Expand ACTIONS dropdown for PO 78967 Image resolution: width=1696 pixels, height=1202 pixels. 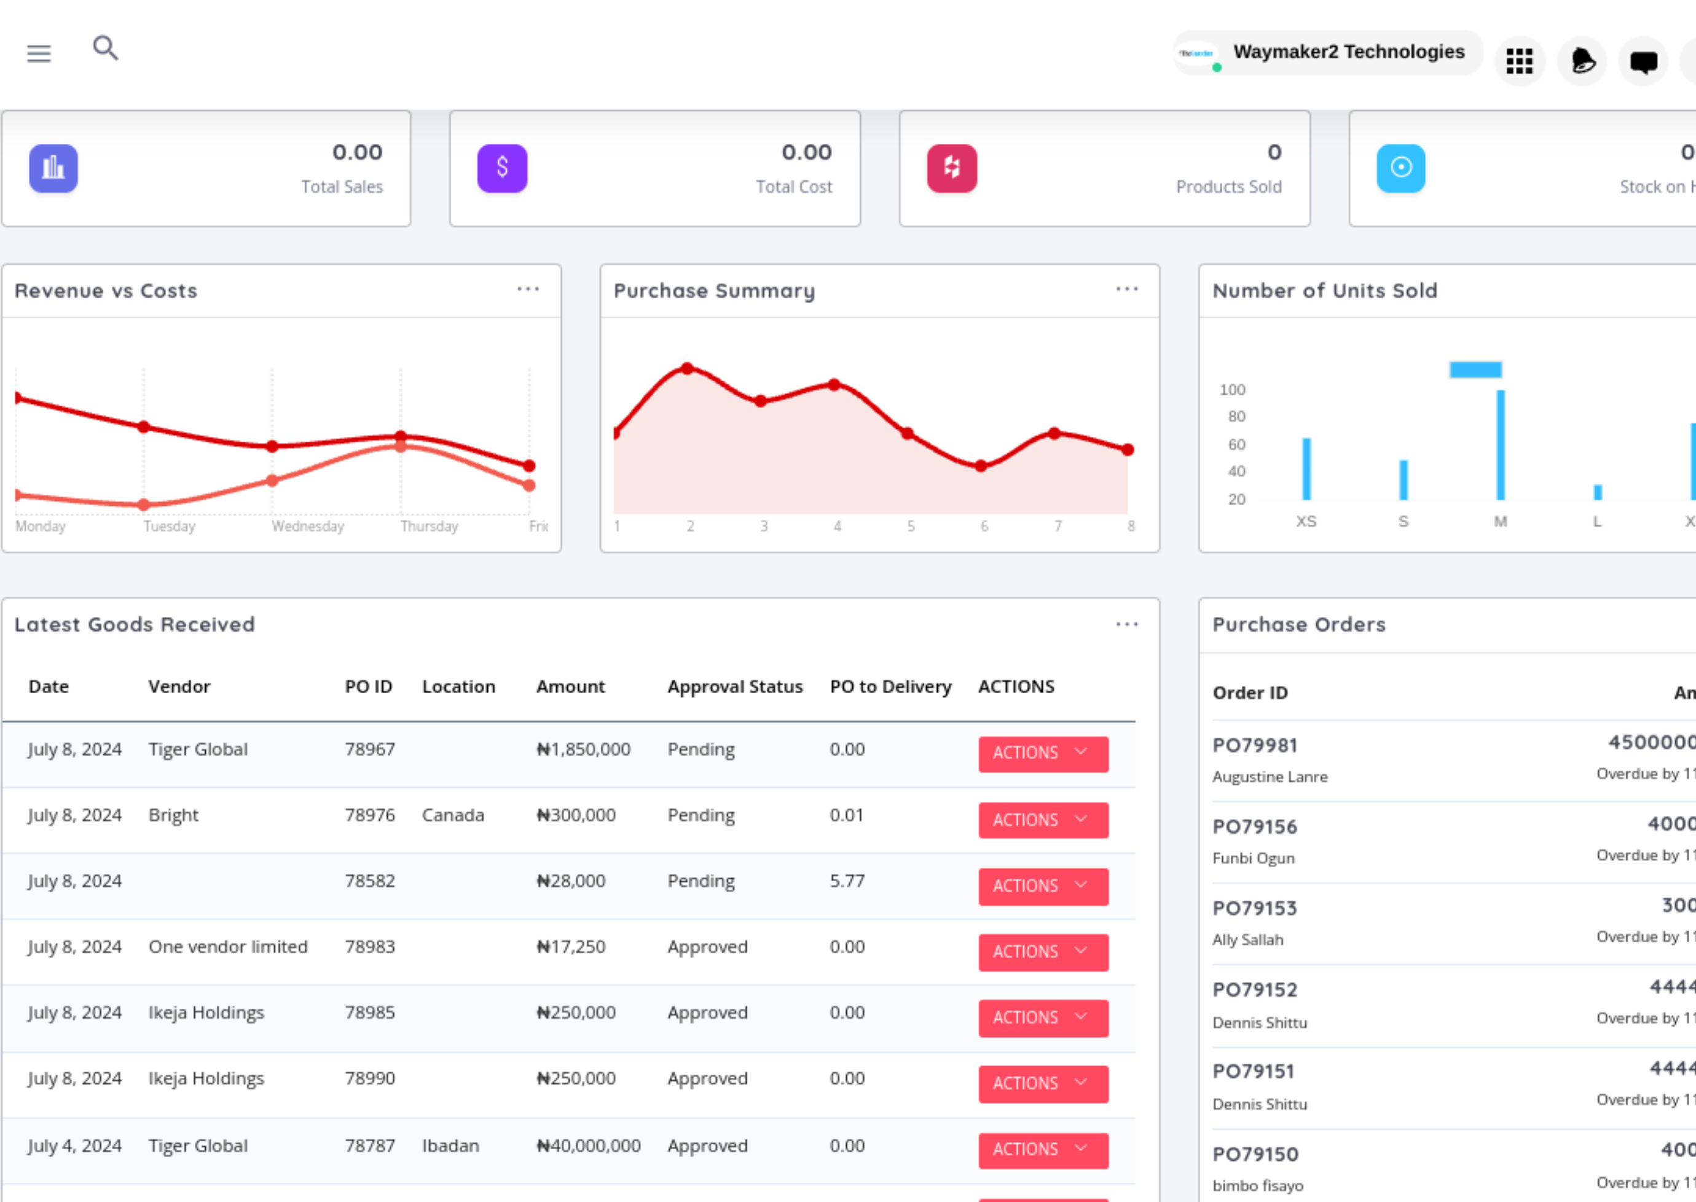(1043, 753)
